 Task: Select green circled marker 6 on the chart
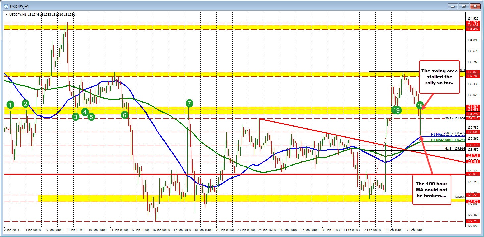124,115
